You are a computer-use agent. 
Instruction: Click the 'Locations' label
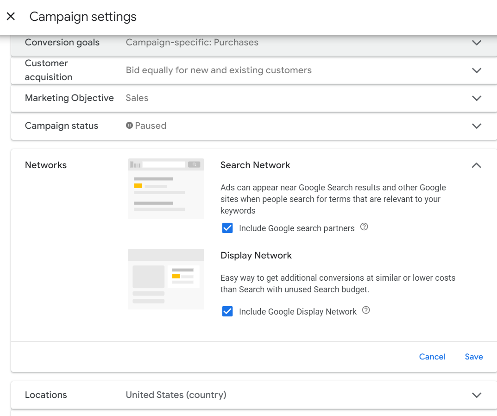(46, 395)
